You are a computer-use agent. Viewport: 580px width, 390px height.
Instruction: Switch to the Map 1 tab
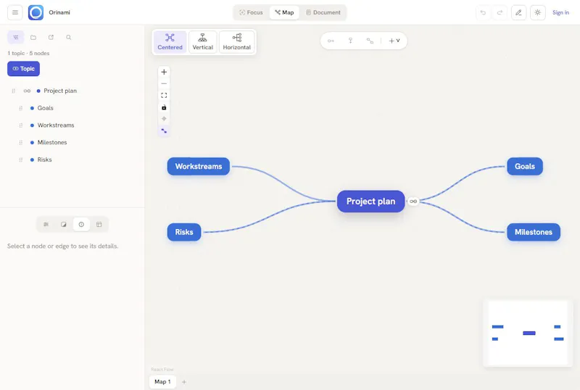[x=162, y=381]
